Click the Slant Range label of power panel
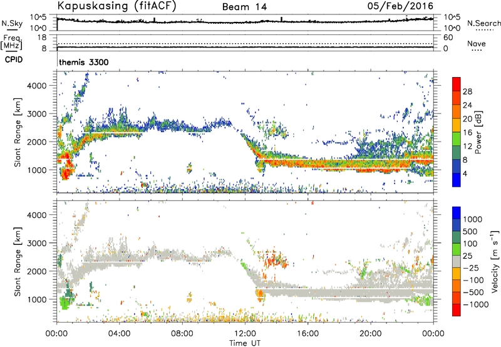Screen dimensions: 501x347 18,132
